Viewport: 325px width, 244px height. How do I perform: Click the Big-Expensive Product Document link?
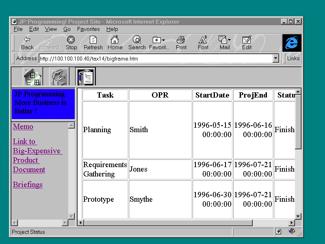click(37, 155)
